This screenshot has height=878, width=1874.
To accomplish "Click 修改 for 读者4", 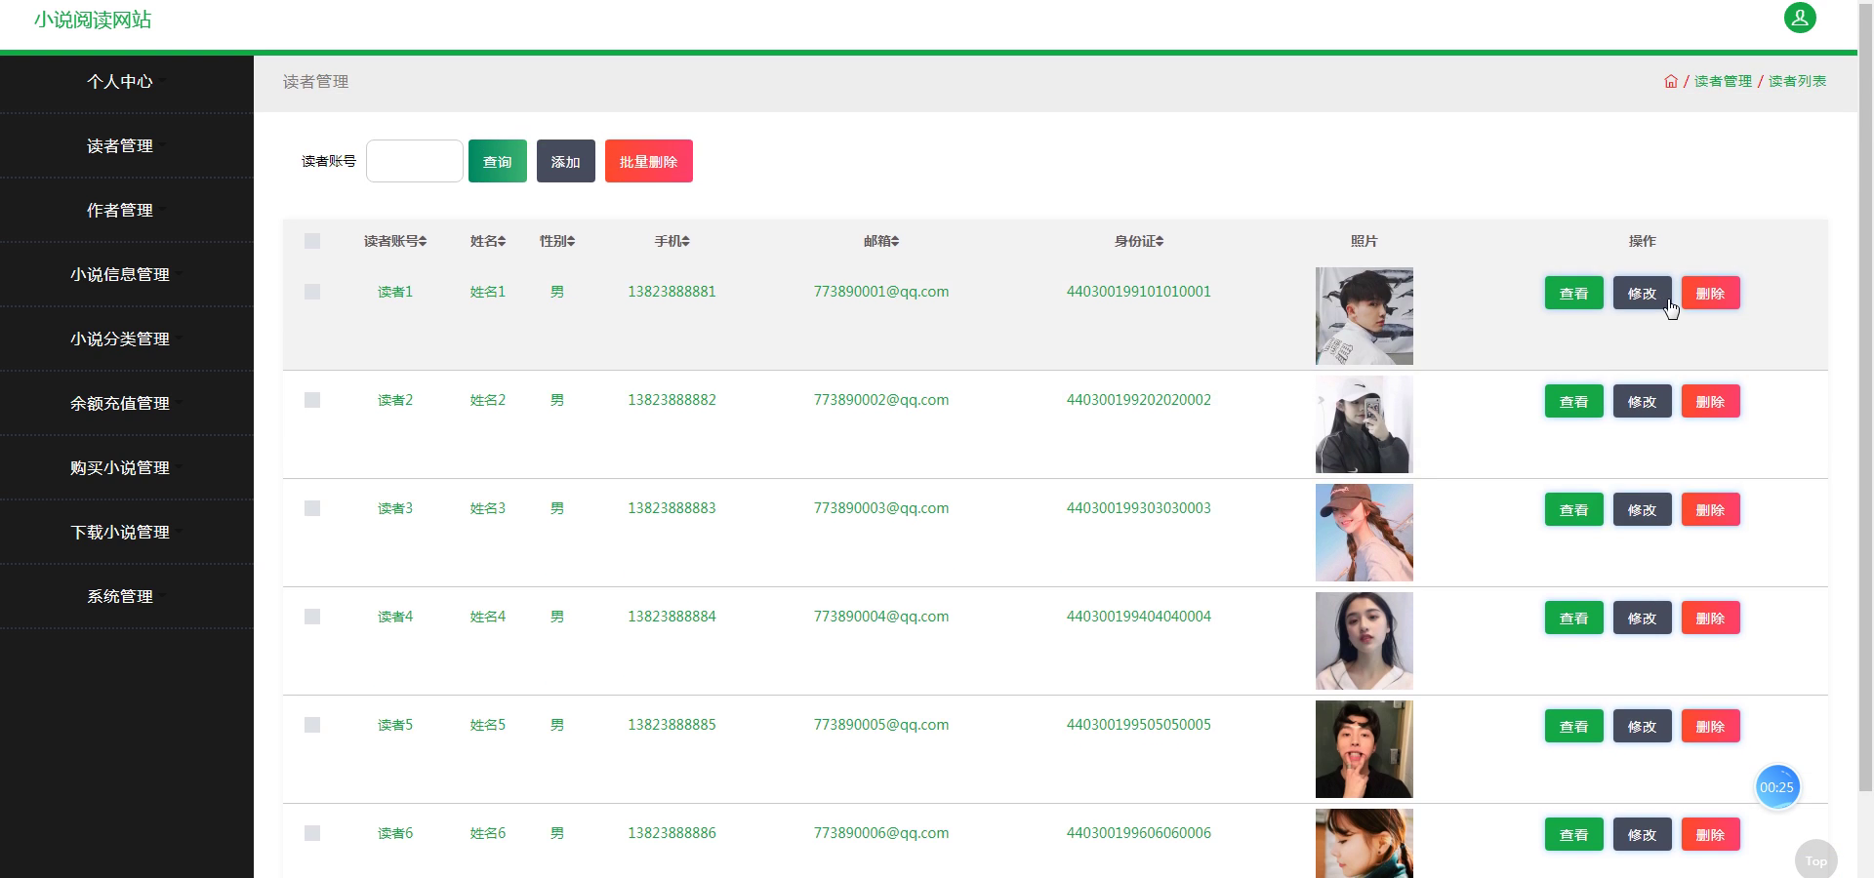I will (1643, 618).
